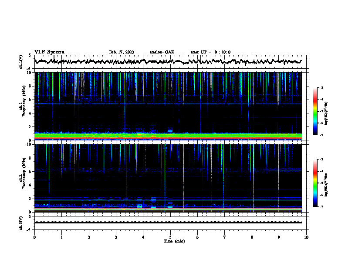The image size is (345, 266).
Task: Click the ch.1(V) waveform axis label
Action: 20,62
